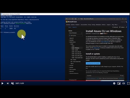130x98 pixels.
Task: Open the Overview nav item
Action: tap(68, 25)
